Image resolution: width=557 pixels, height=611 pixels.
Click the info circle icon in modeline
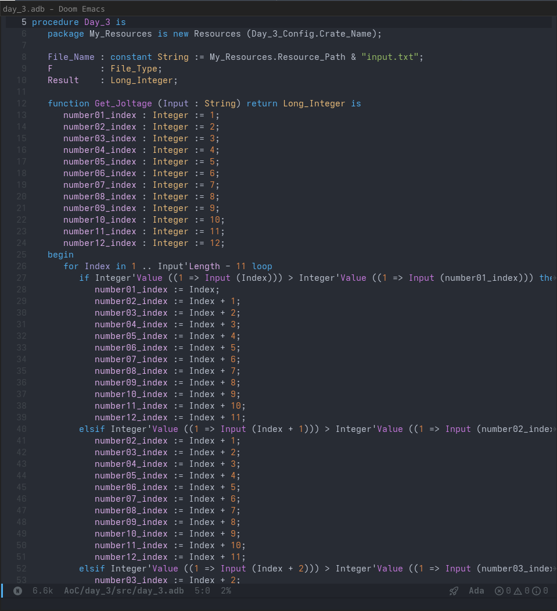(x=537, y=591)
